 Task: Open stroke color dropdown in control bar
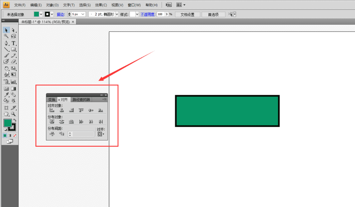[x=52, y=14]
